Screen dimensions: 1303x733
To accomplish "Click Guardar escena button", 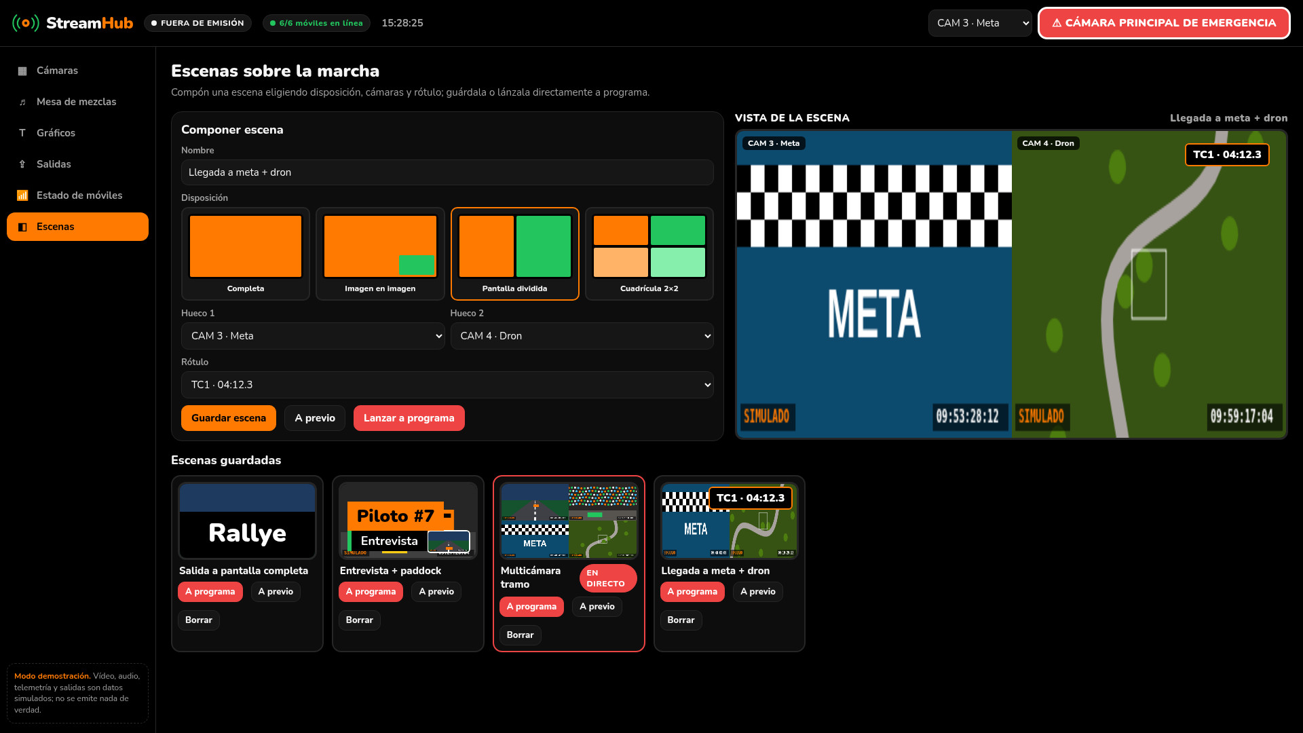I will tap(229, 418).
